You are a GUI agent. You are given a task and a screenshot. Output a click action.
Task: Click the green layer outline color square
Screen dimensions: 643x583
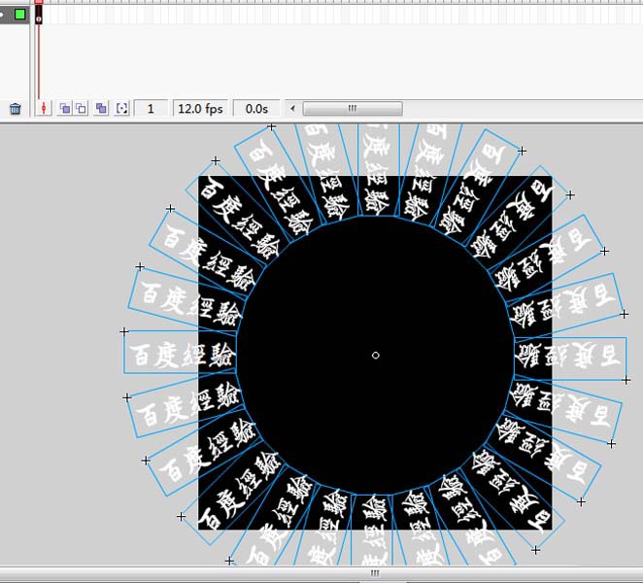19,15
